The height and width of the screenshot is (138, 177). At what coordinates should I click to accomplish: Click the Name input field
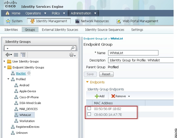(x=133, y=53)
